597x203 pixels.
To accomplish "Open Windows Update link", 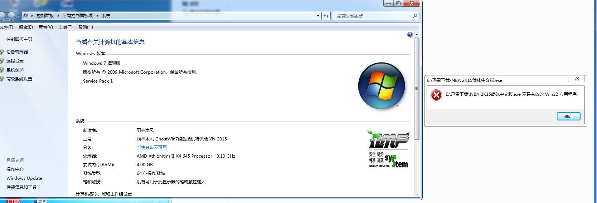I will [x=24, y=178].
